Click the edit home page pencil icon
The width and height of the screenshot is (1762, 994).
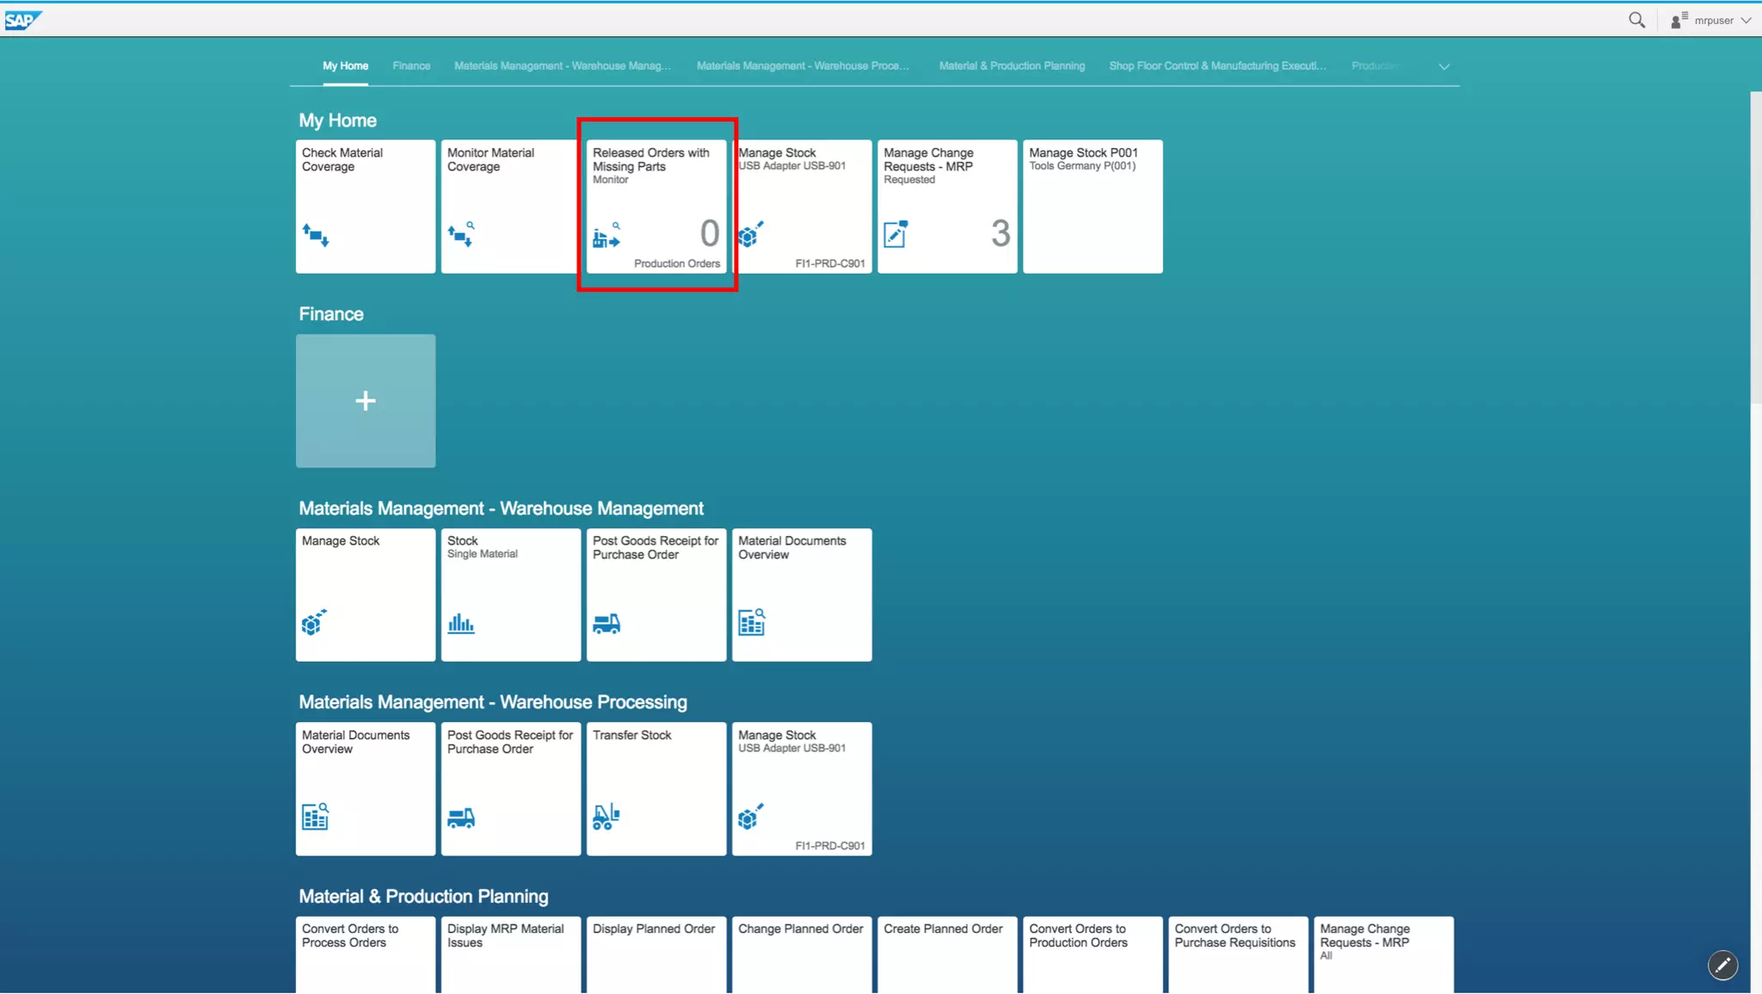point(1722,965)
